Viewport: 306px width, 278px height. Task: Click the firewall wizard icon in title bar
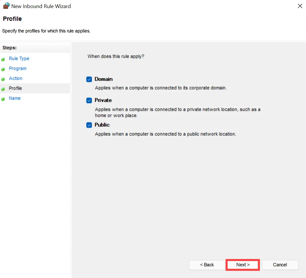click(x=6, y=6)
